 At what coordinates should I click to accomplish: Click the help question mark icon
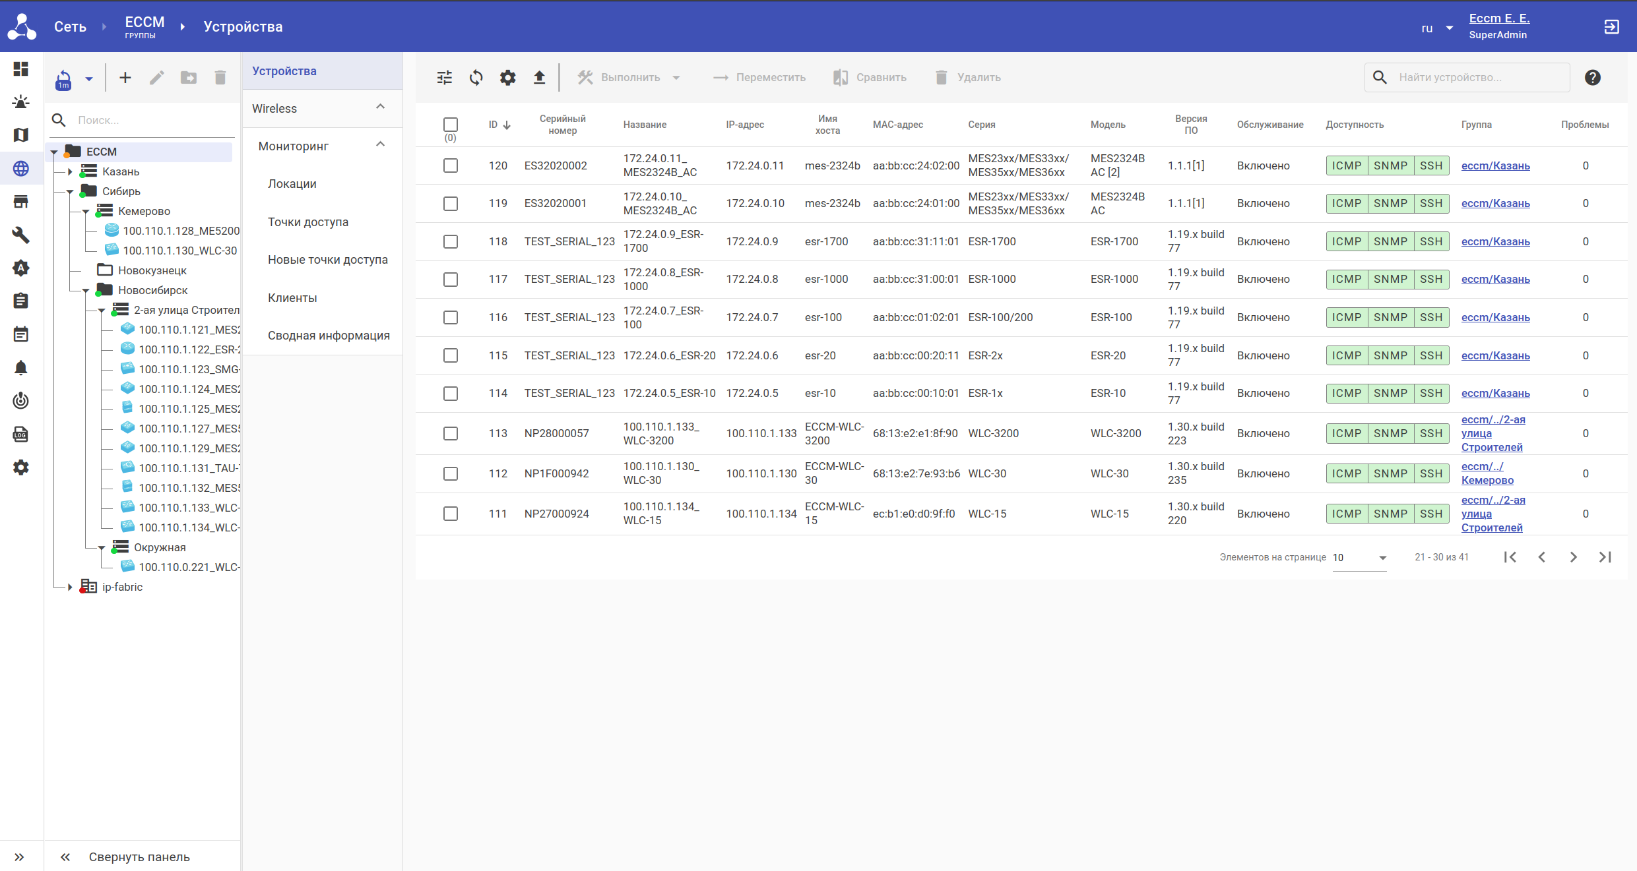[x=1592, y=78]
